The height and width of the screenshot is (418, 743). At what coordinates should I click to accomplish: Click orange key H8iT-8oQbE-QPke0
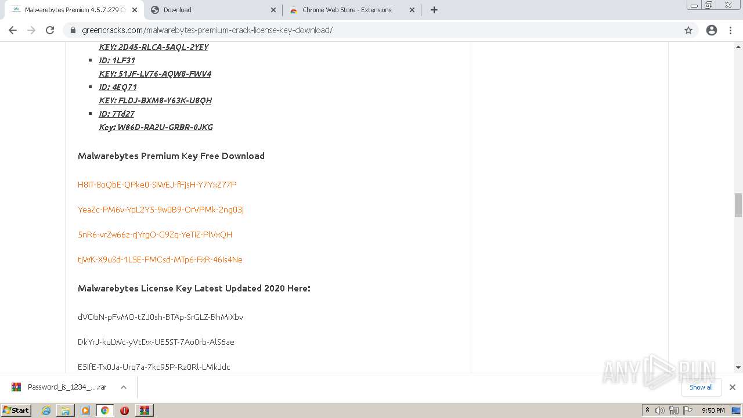point(157,185)
